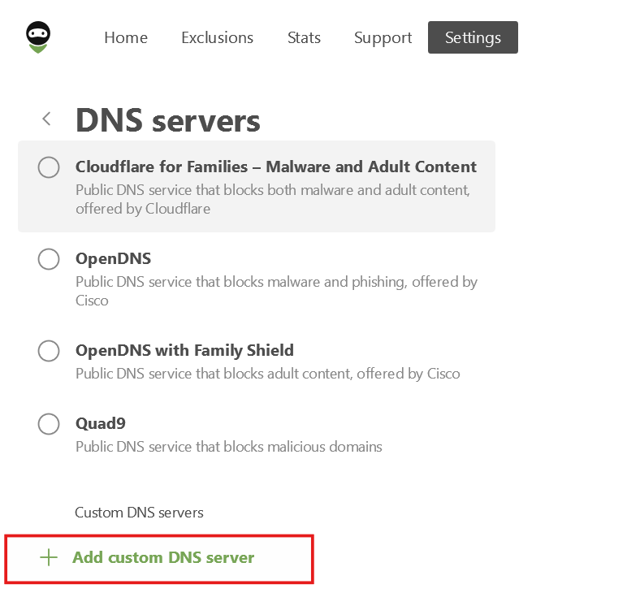The height and width of the screenshot is (593, 627).
Task: Open the Home tab
Action: click(126, 37)
